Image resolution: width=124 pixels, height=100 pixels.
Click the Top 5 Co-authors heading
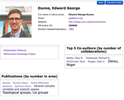click(x=94, y=50)
